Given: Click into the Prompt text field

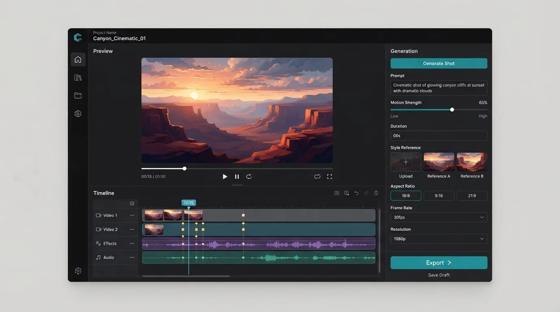Looking at the screenshot, I should pos(439,88).
